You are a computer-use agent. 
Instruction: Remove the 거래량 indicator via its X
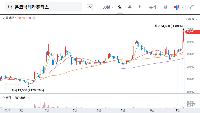[x=29, y=98]
